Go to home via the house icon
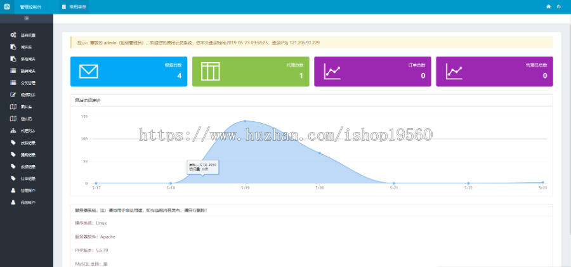 [x=548, y=6]
